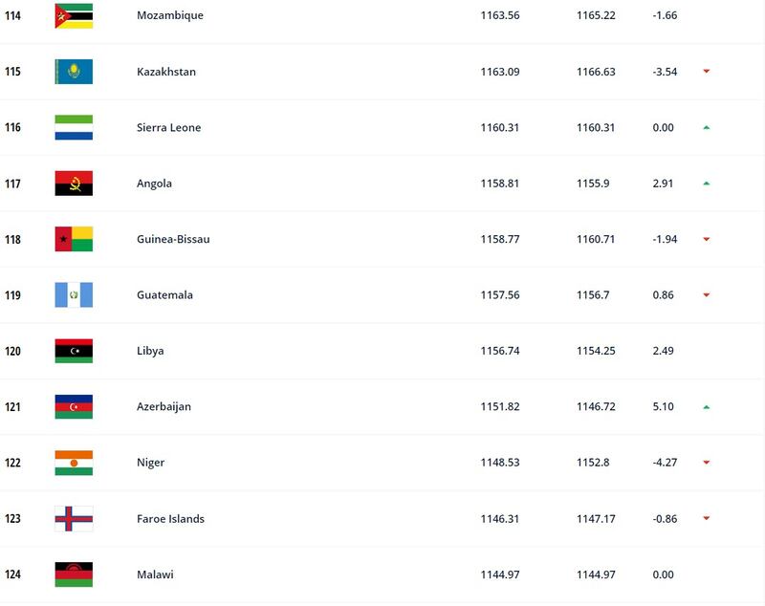Screen dimensions: 765x606
Task: Click the Niger flag icon
Action: (74, 463)
